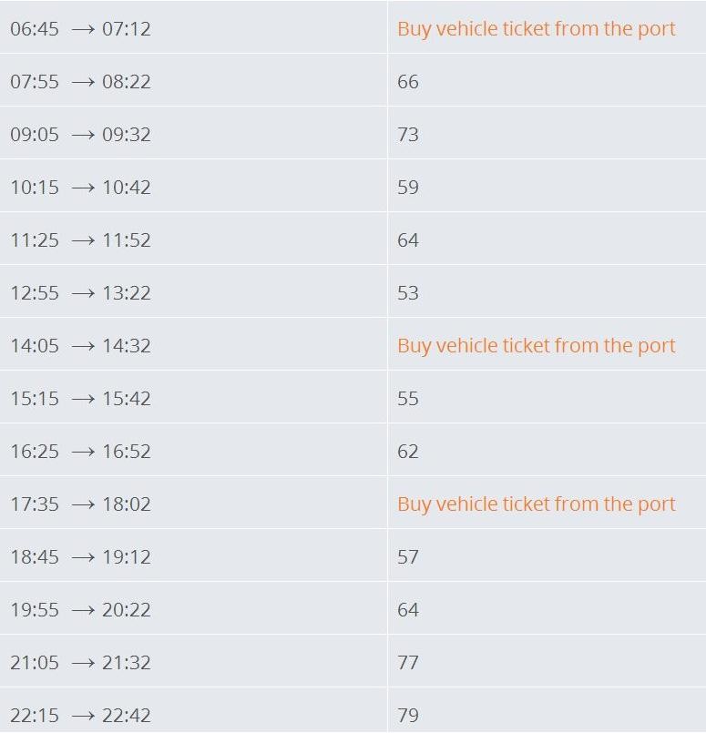Image resolution: width=706 pixels, height=733 pixels.
Task: Click the arrow icon in the 14:05 row
Action: coord(83,346)
